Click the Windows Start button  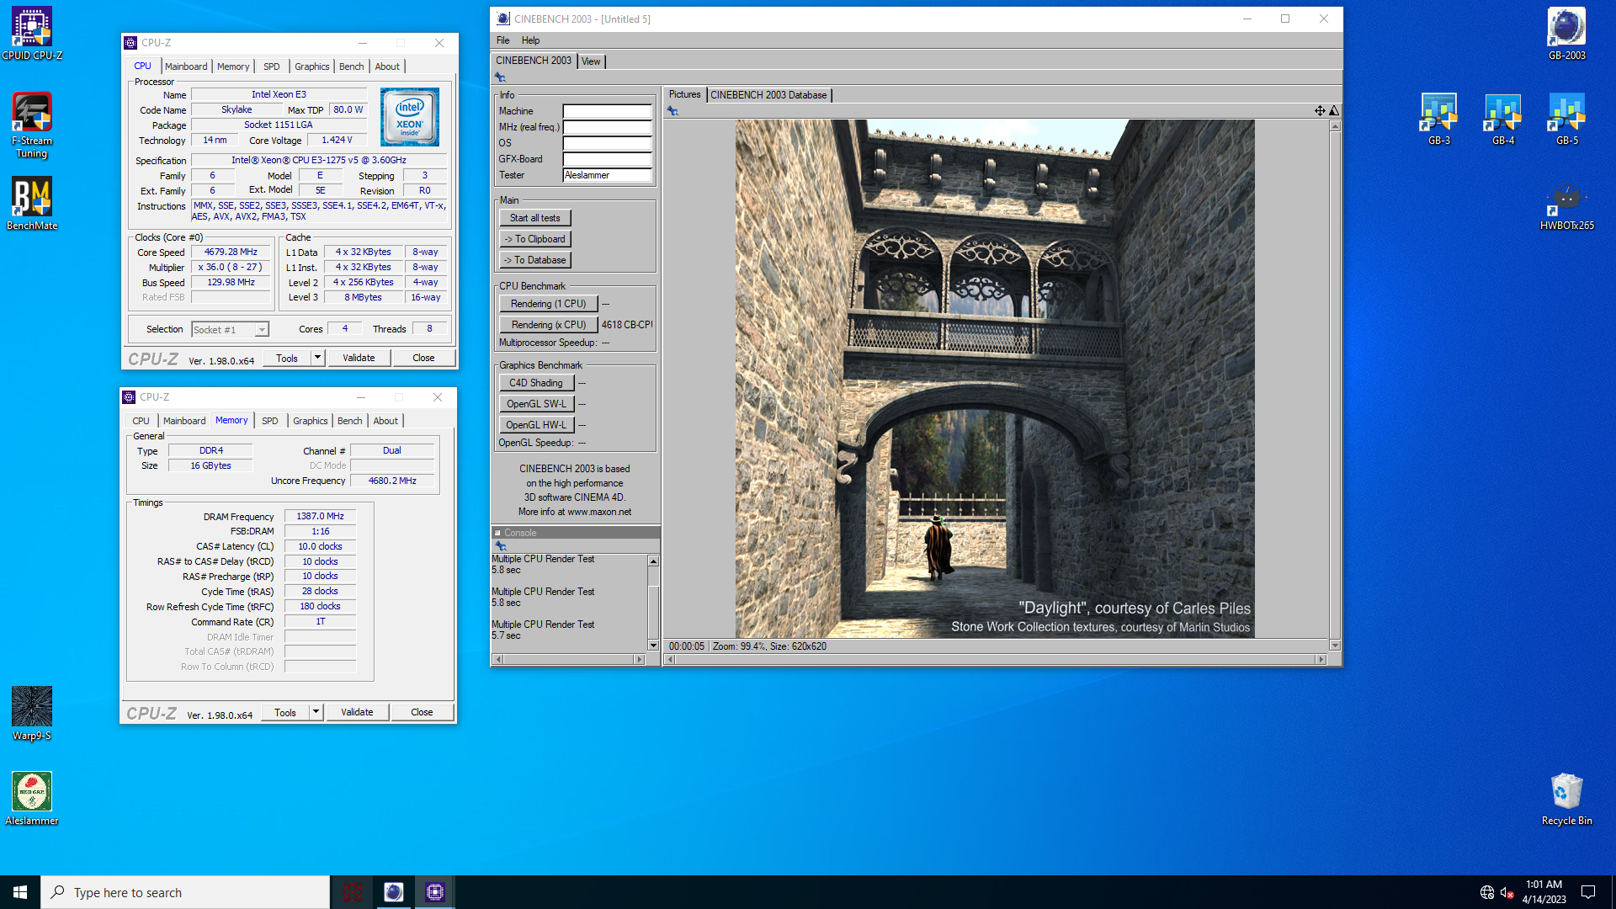pos(20,892)
